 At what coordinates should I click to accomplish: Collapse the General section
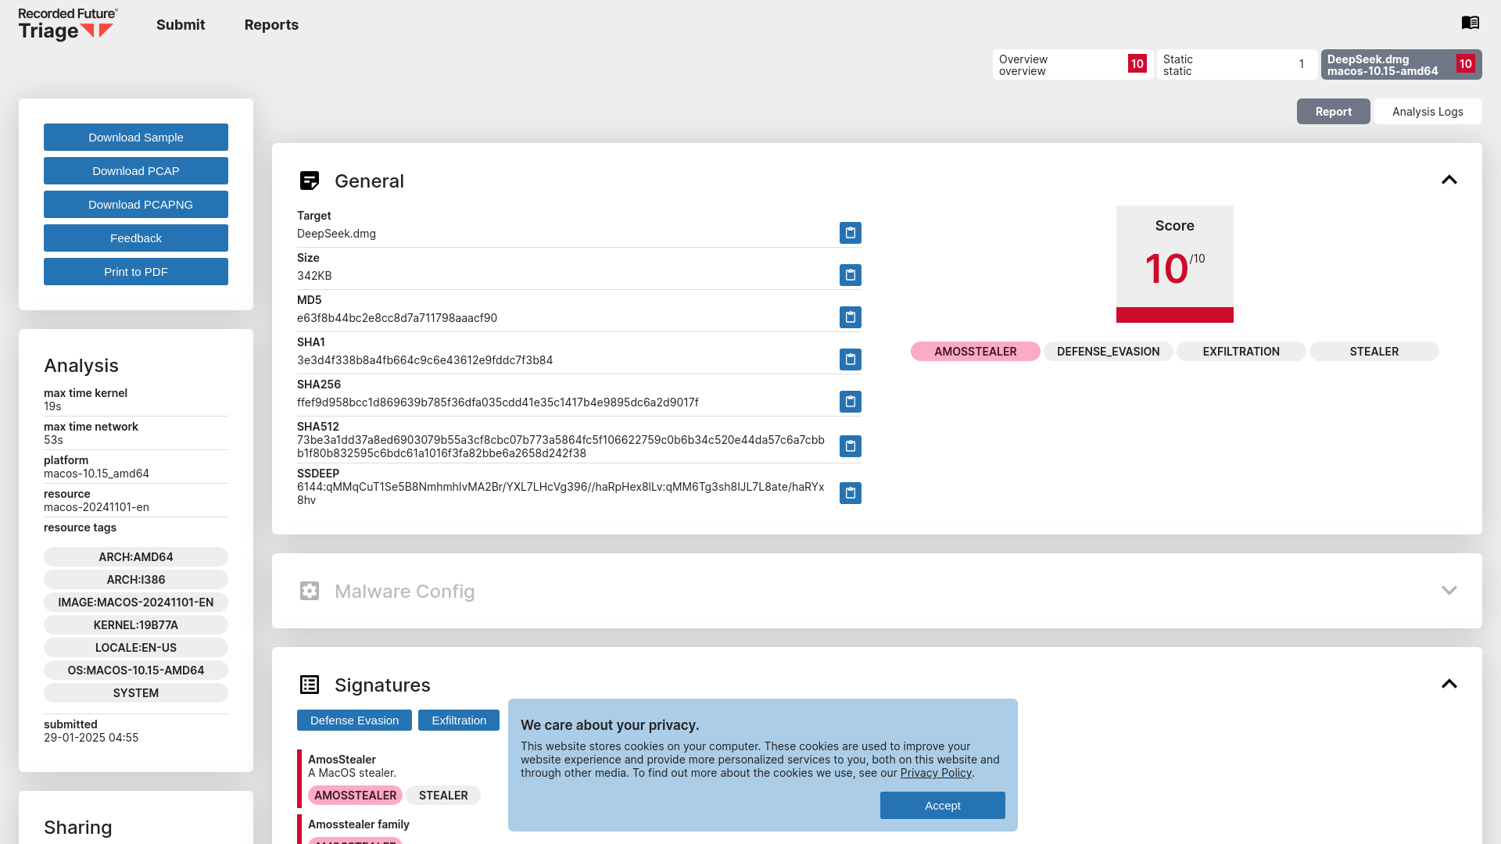[x=1449, y=180]
